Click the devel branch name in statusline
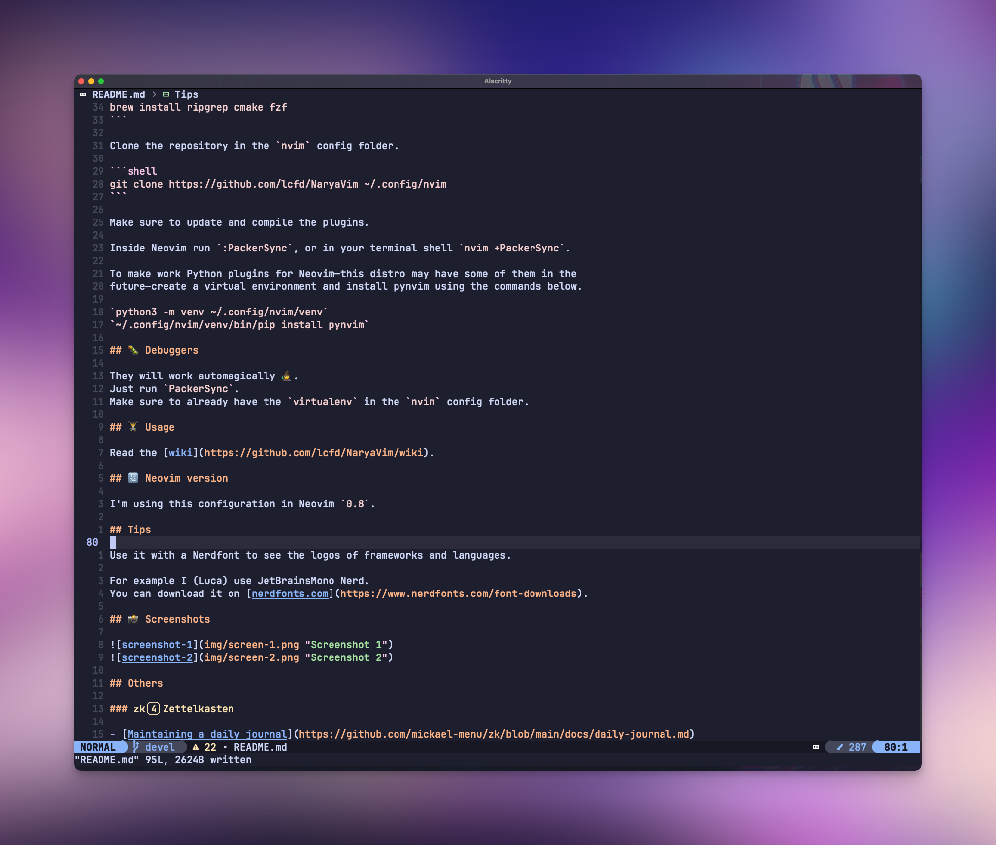Screen dimensions: 996x845 160,747
